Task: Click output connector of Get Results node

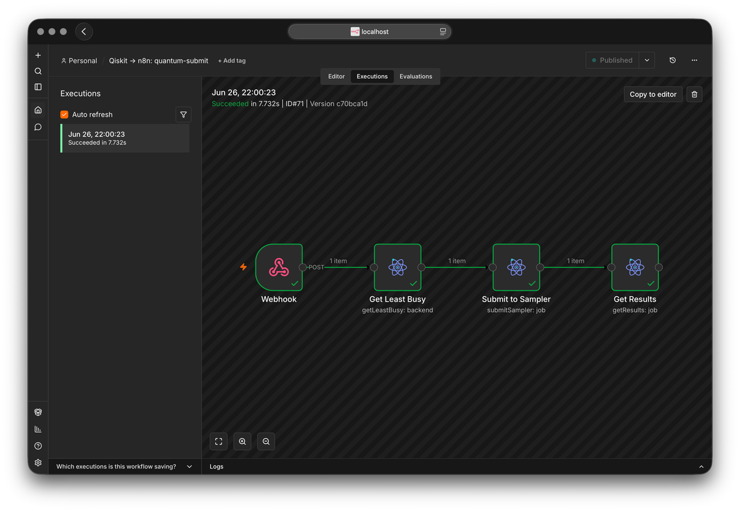Action: (x=659, y=267)
